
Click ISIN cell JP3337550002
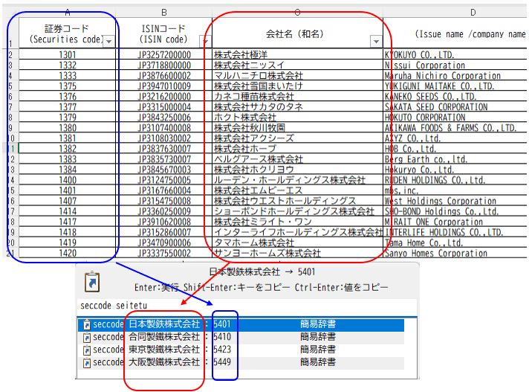pos(164,253)
